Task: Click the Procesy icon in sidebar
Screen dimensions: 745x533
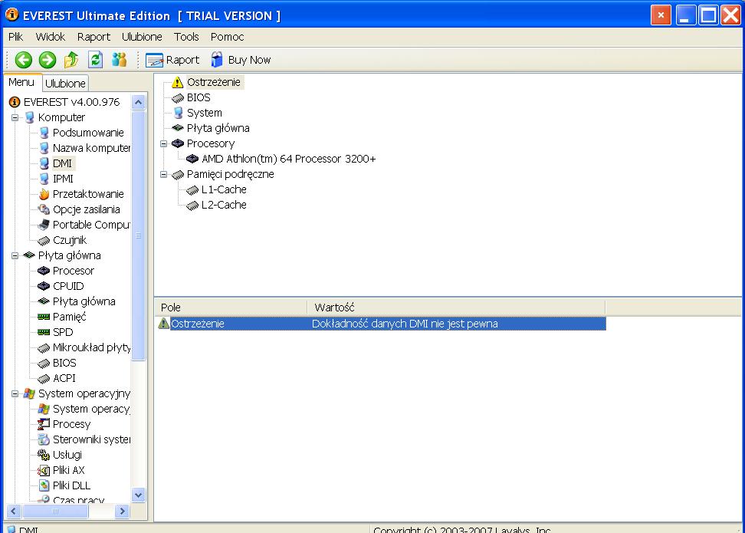Action: pyautogui.click(x=44, y=424)
